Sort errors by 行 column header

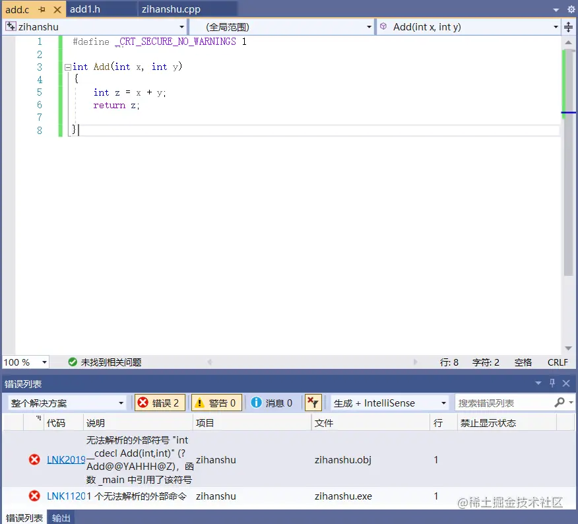(x=444, y=423)
